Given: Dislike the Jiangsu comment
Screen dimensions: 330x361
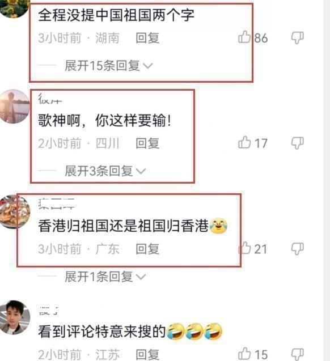Looking at the screenshot, I should [298, 354].
